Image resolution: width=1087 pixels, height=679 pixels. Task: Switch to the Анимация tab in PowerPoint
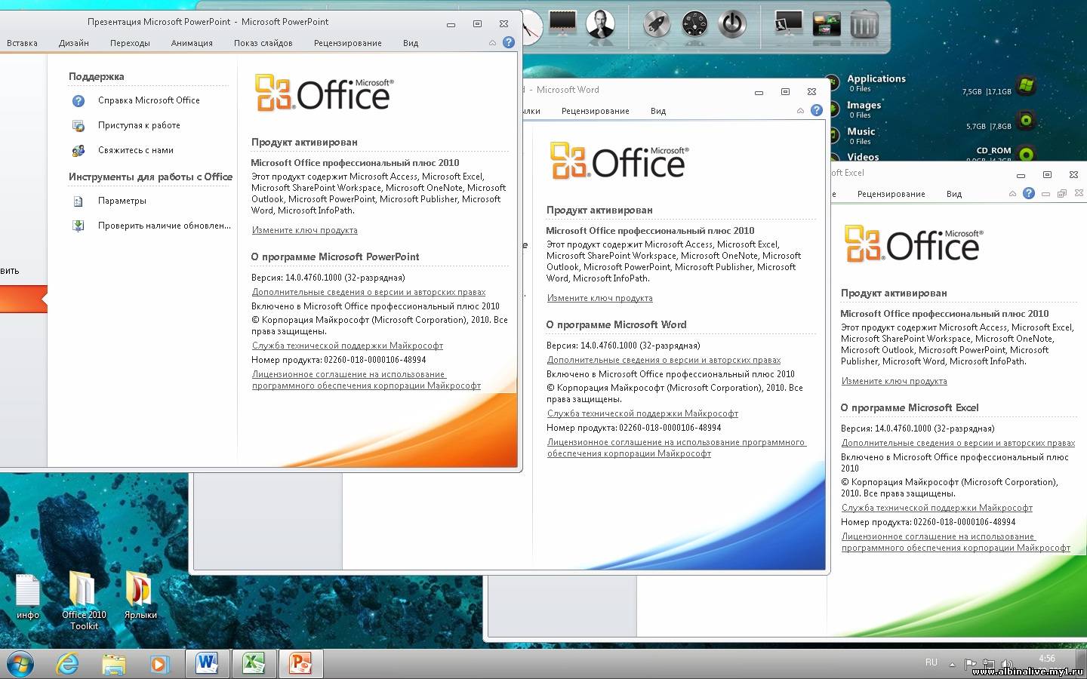pyautogui.click(x=192, y=43)
